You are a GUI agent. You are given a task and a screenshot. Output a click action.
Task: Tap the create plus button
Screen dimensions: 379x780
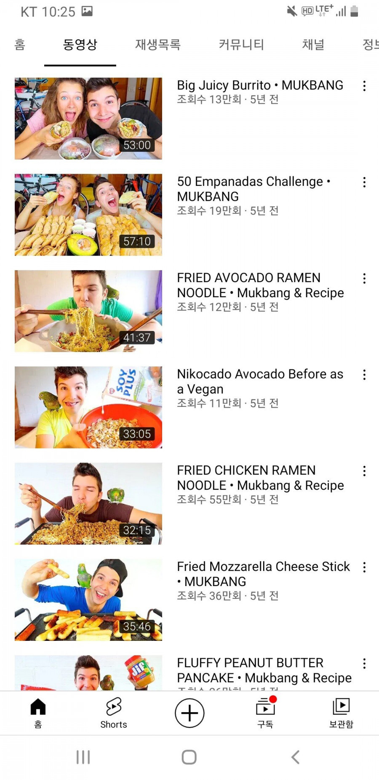pos(189,713)
